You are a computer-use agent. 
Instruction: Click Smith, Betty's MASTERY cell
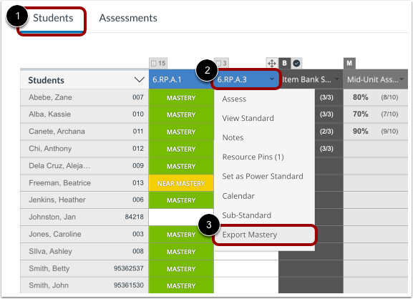pos(181,269)
